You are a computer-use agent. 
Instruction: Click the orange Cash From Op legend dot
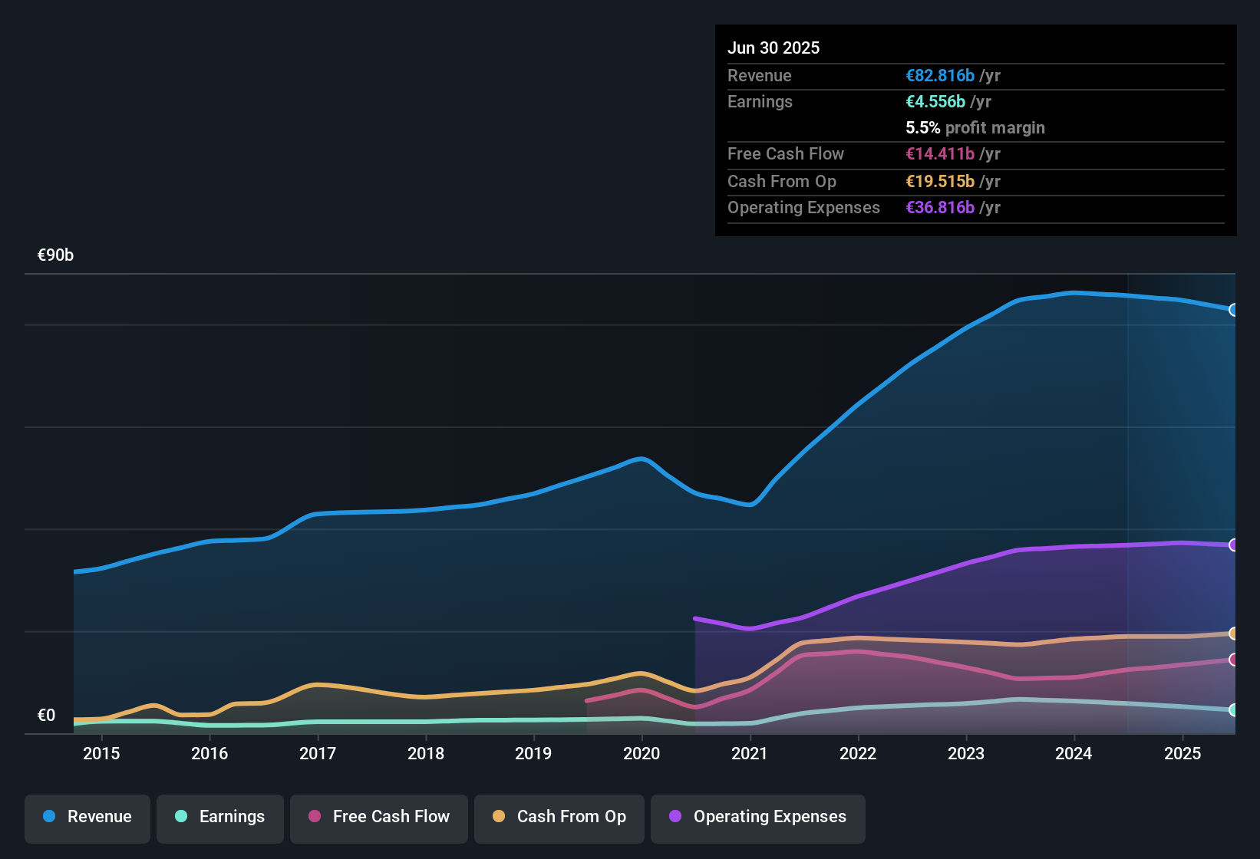pos(499,817)
